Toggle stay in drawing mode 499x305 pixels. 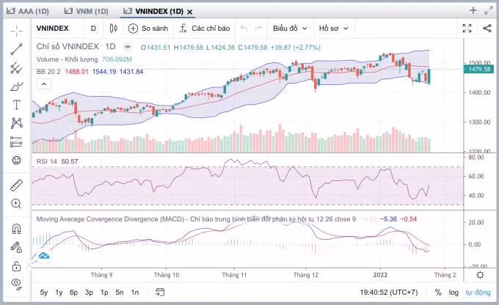coord(17,247)
